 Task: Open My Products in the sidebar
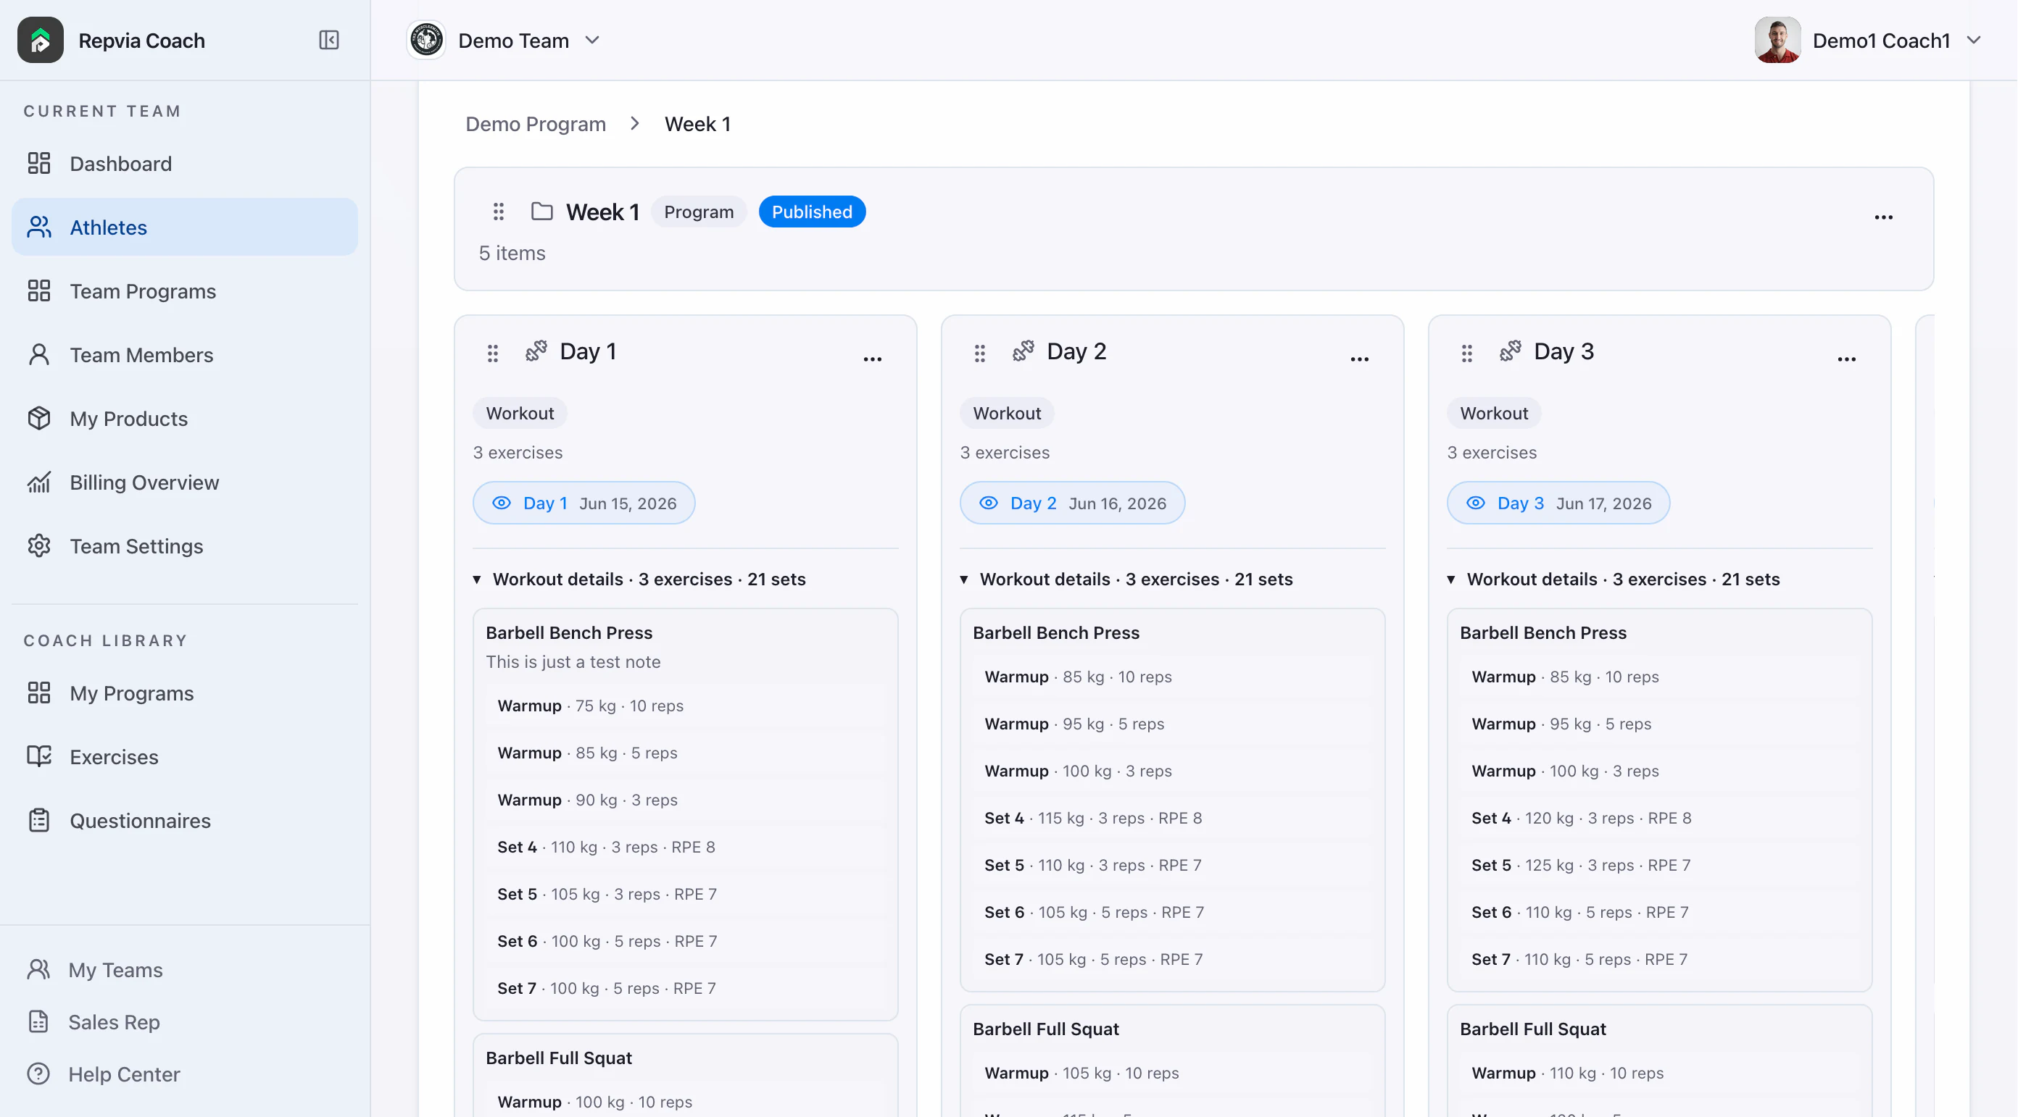pyautogui.click(x=185, y=419)
